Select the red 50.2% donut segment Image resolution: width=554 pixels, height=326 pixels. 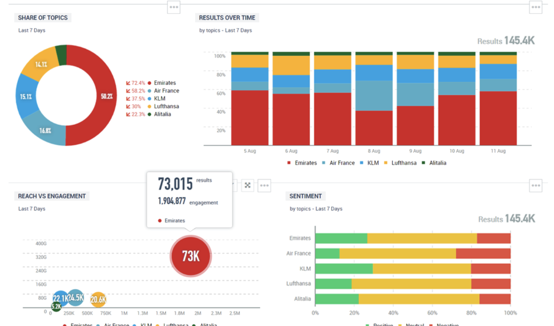point(106,96)
